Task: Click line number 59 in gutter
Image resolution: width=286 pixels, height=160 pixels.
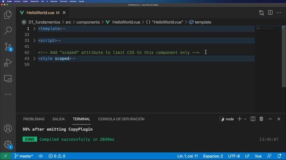Action: click(x=27, y=64)
